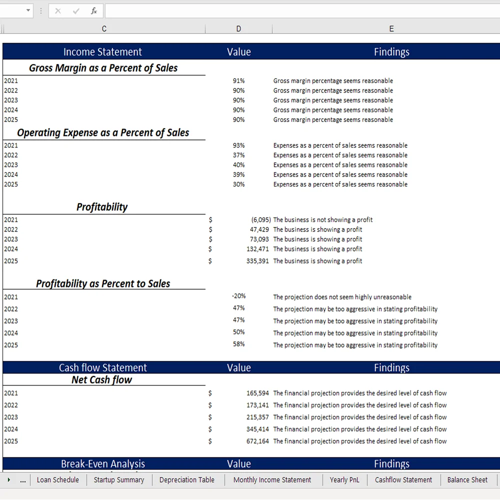Open the Balance Sheet tab
The width and height of the screenshot is (500, 500).
click(466, 479)
